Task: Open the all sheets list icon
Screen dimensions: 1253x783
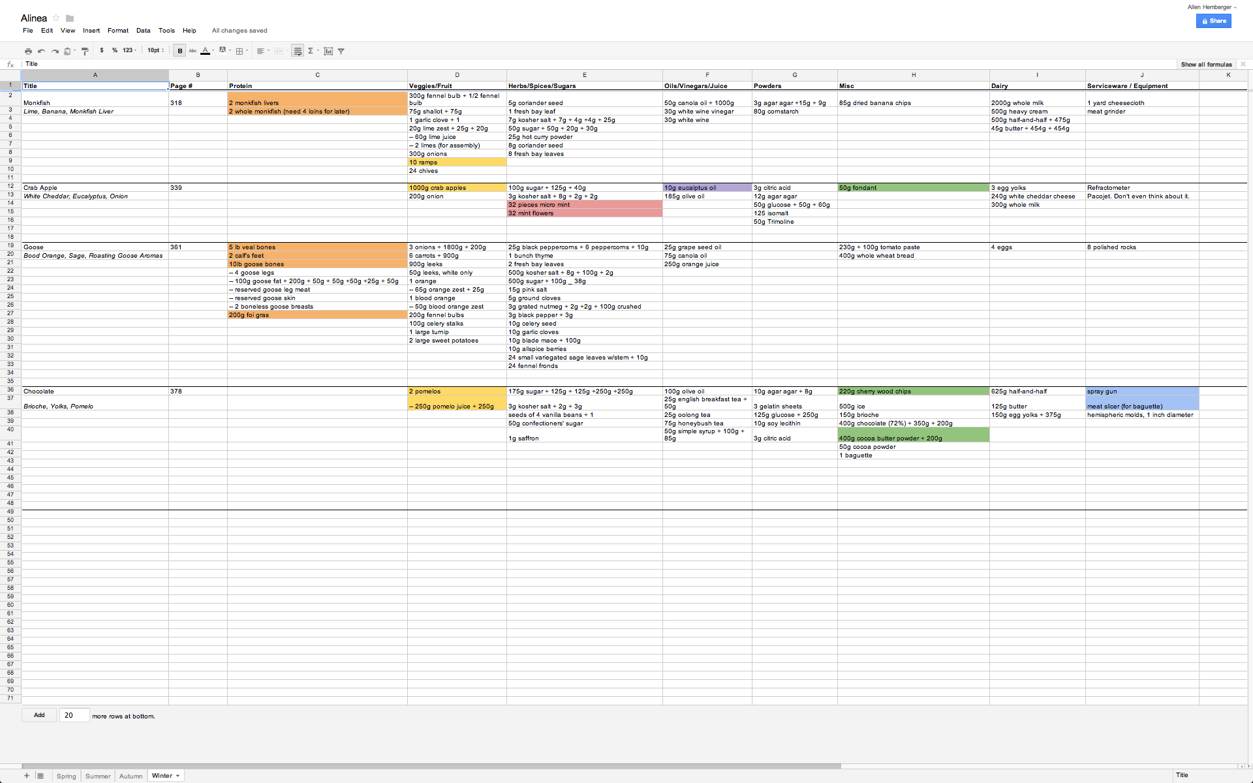Action: (40, 776)
